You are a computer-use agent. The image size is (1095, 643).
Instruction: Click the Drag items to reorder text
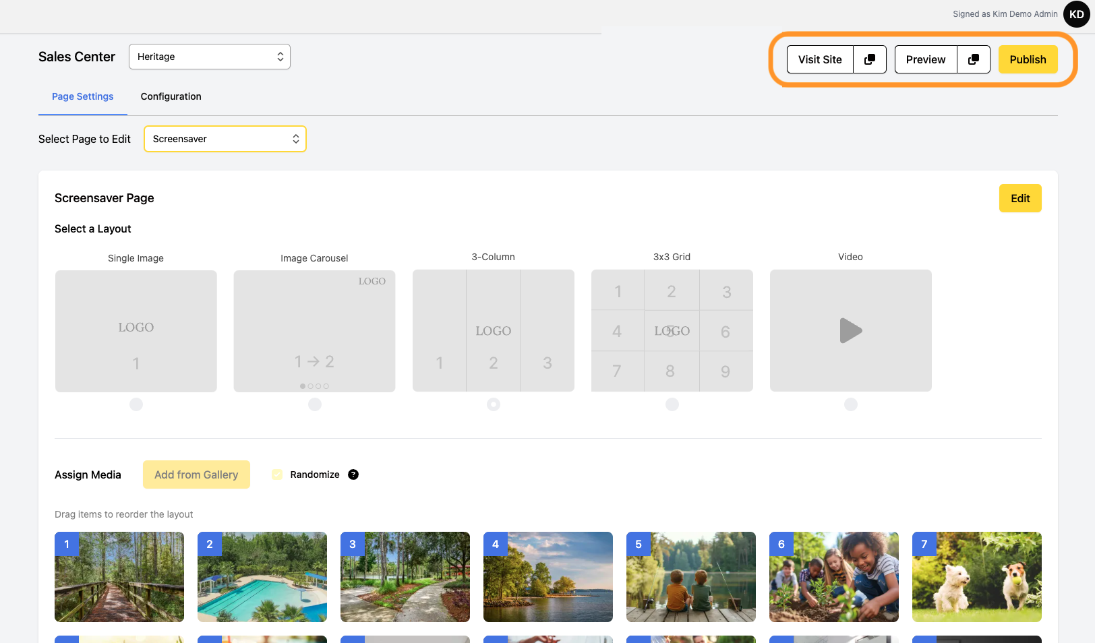pos(124,514)
